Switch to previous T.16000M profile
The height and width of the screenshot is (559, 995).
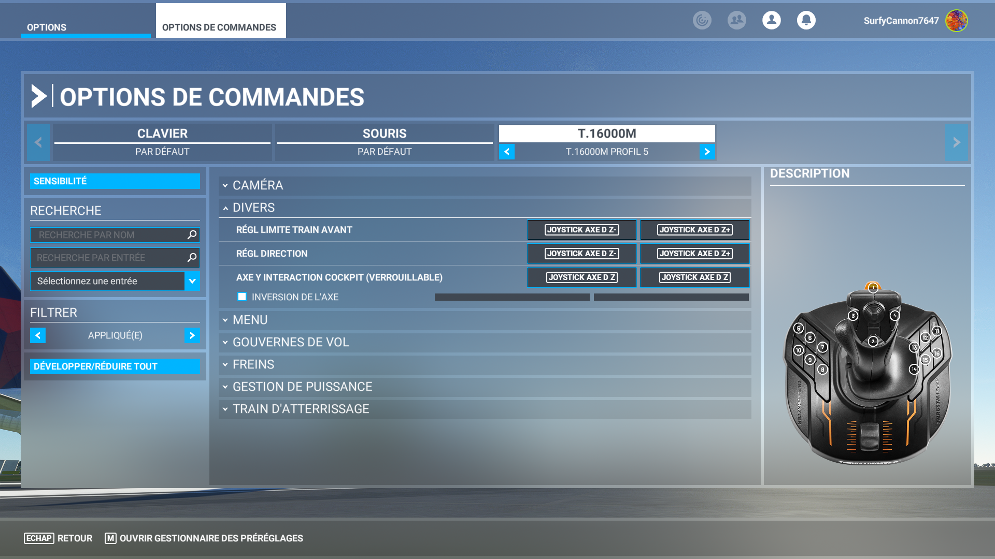coord(507,152)
